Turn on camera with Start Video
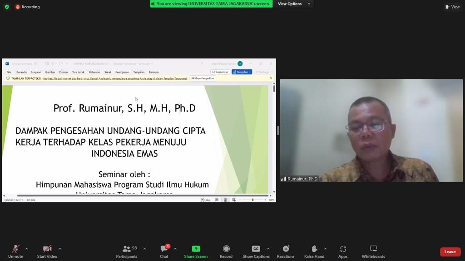465x261 pixels. (x=47, y=249)
